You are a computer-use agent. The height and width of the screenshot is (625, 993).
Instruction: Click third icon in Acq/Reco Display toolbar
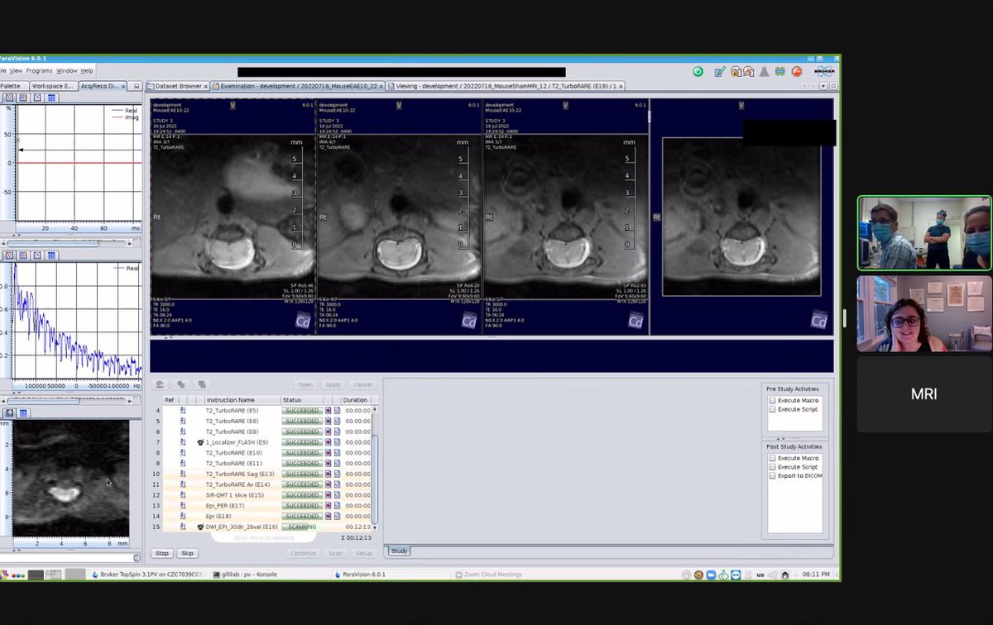pos(37,98)
